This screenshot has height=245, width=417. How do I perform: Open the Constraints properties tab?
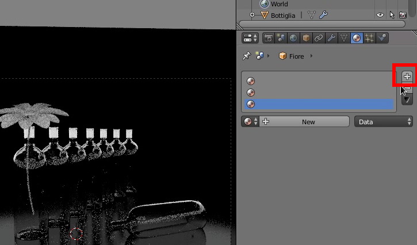click(x=319, y=38)
